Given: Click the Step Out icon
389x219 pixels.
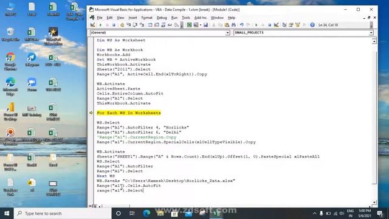Looking at the screenshot, I should 142,25.
